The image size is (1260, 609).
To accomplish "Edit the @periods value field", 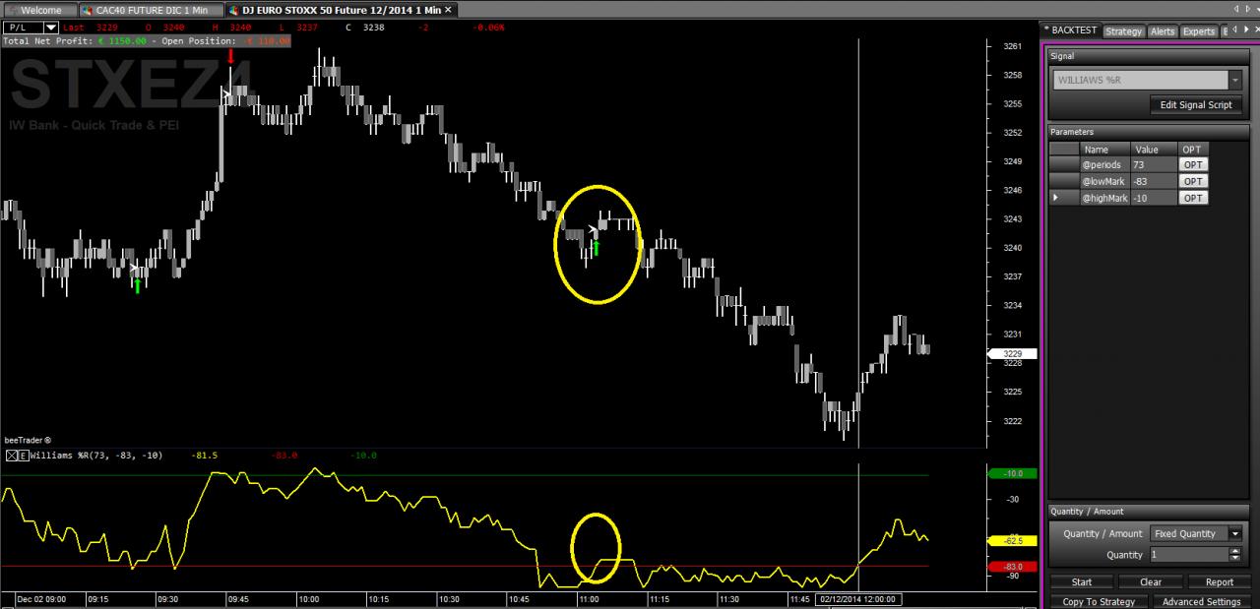I will (x=1154, y=165).
